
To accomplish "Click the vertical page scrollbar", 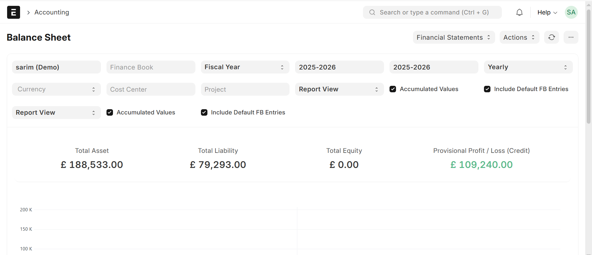I will [x=588, y=66].
